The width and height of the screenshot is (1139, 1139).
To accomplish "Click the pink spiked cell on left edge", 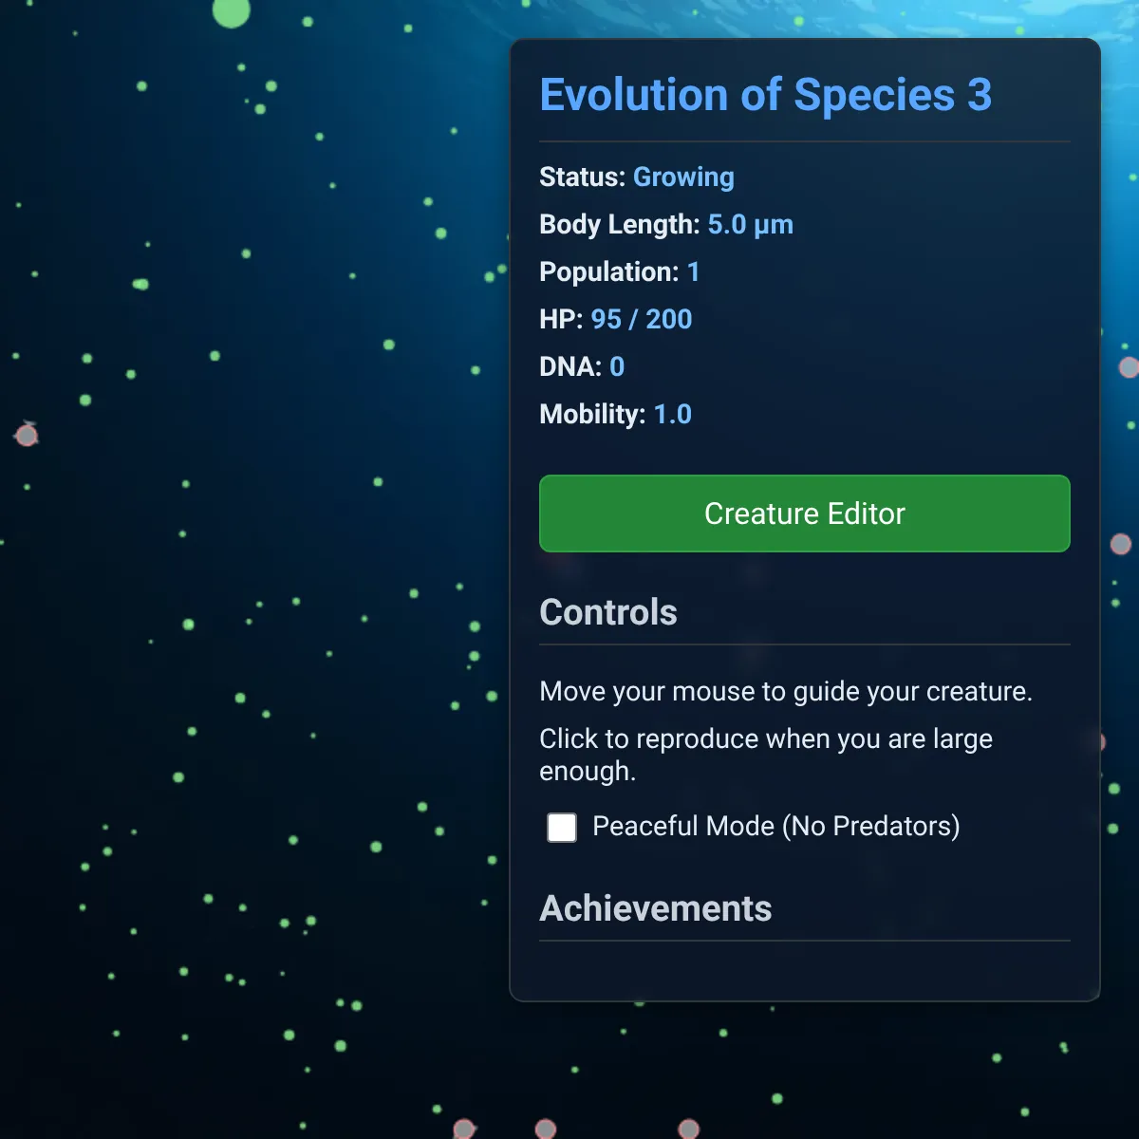I will [x=27, y=435].
